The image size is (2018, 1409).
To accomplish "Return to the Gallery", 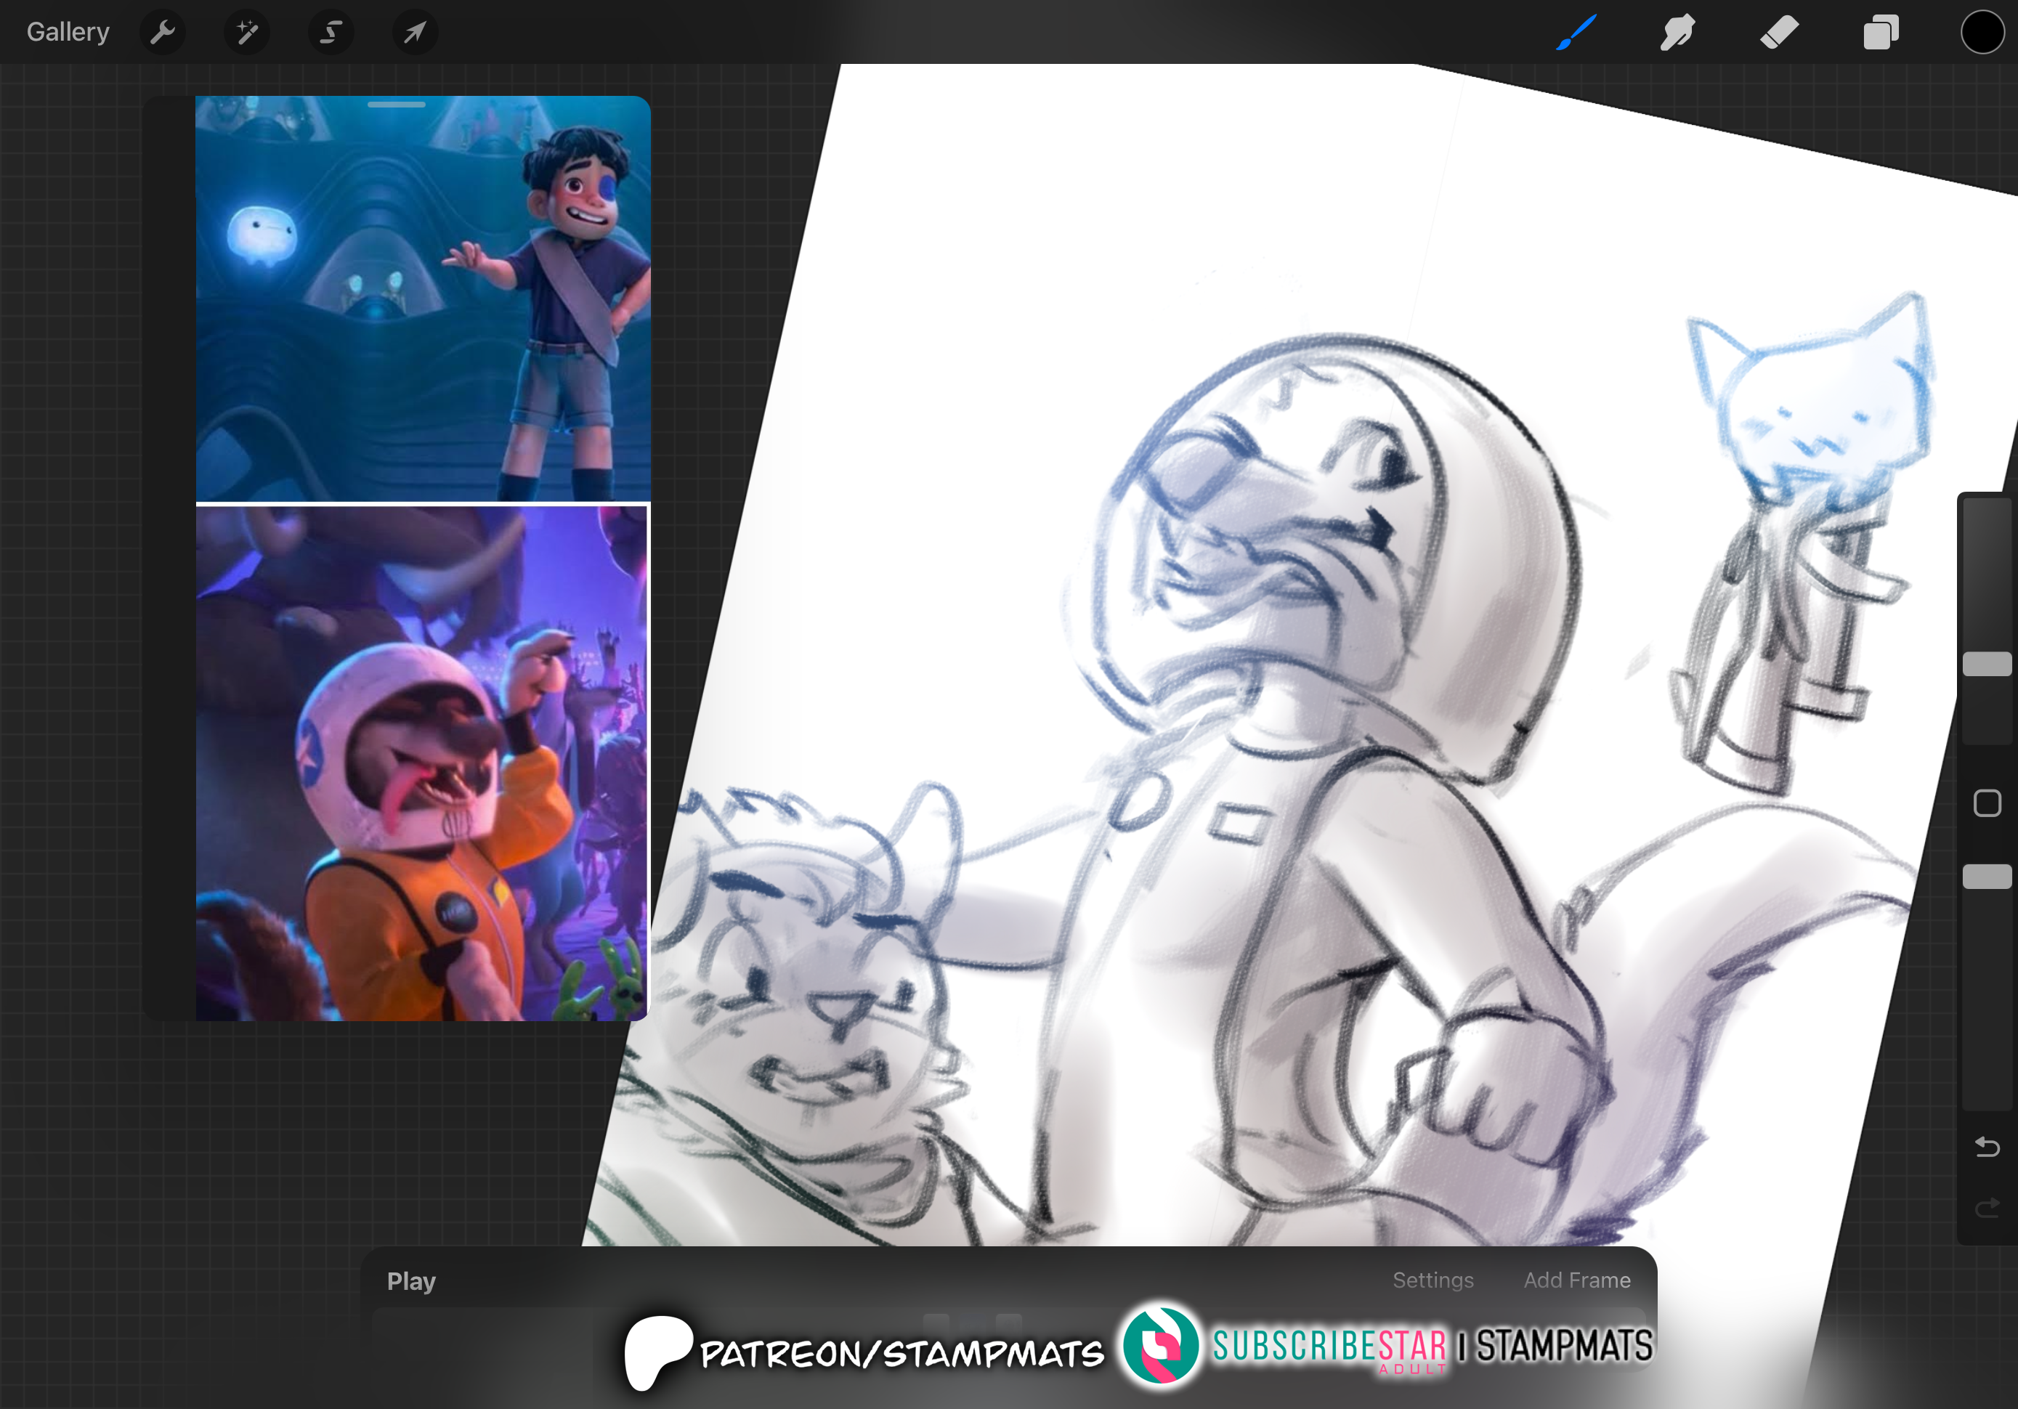I will (x=68, y=33).
